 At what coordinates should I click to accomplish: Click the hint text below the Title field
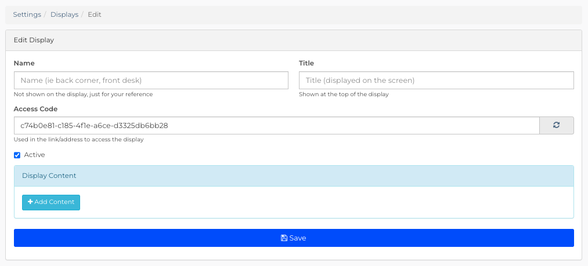coord(344,94)
